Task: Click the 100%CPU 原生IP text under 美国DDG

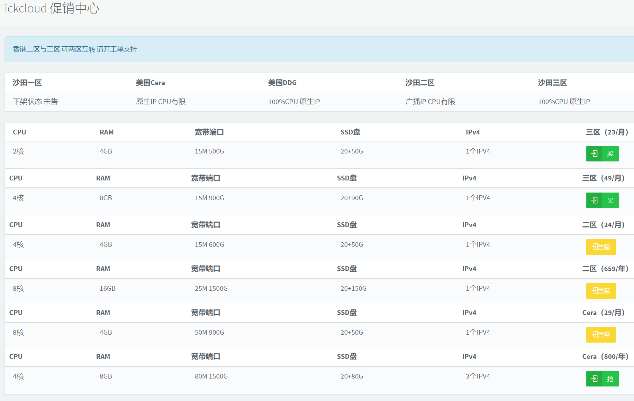Action: (x=294, y=102)
